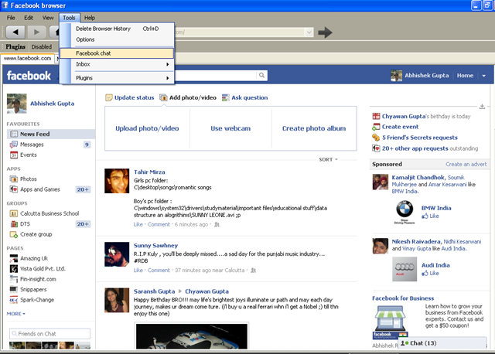Viewport: 495px width, 354px height.
Task: Open Photos app in sidebar
Action: pyautogui.click(x=28, y=179)
